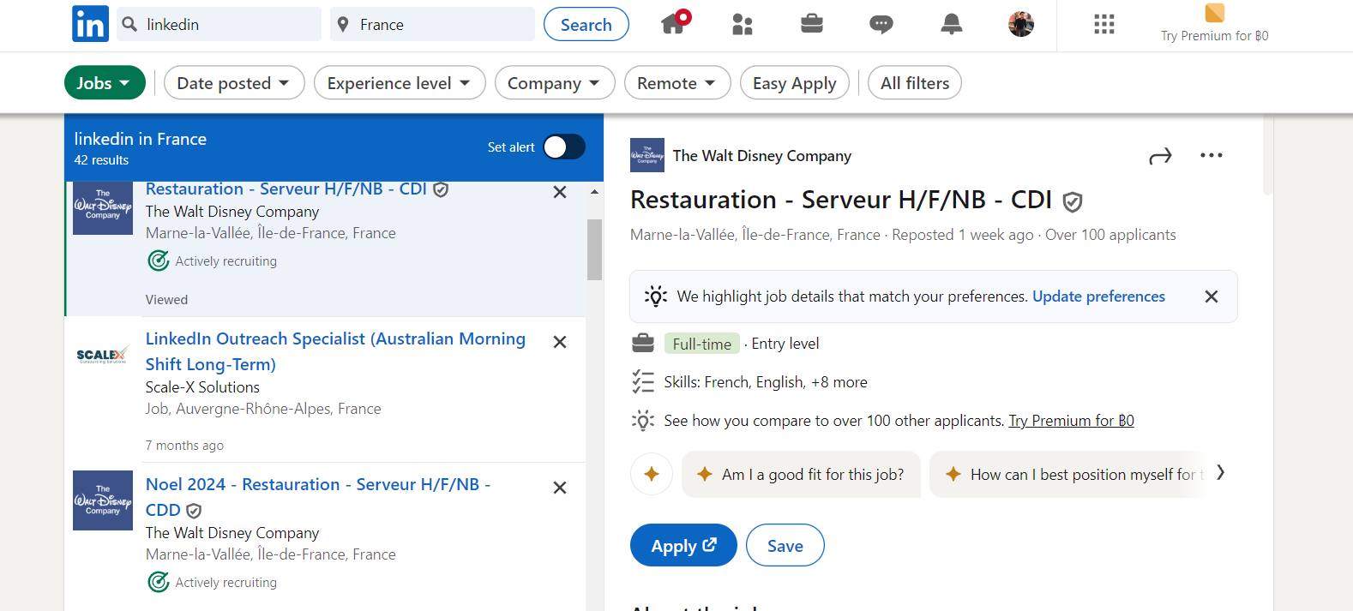Open the apps grid icon
This screenshot has width=1353, height=611.
point(1104,24)
